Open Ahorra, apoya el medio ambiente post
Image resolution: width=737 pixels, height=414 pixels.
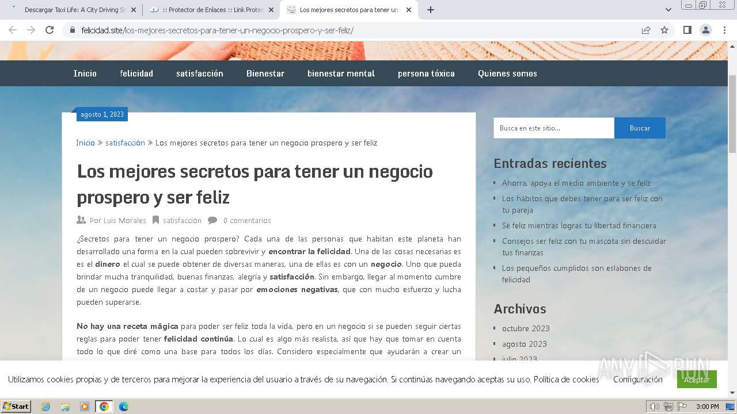coord(576,183)
